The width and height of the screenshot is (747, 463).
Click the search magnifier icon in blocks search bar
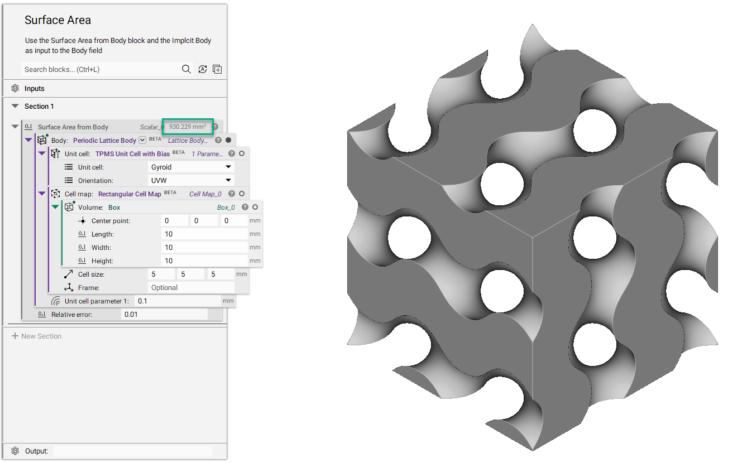(x=186, y=69)
